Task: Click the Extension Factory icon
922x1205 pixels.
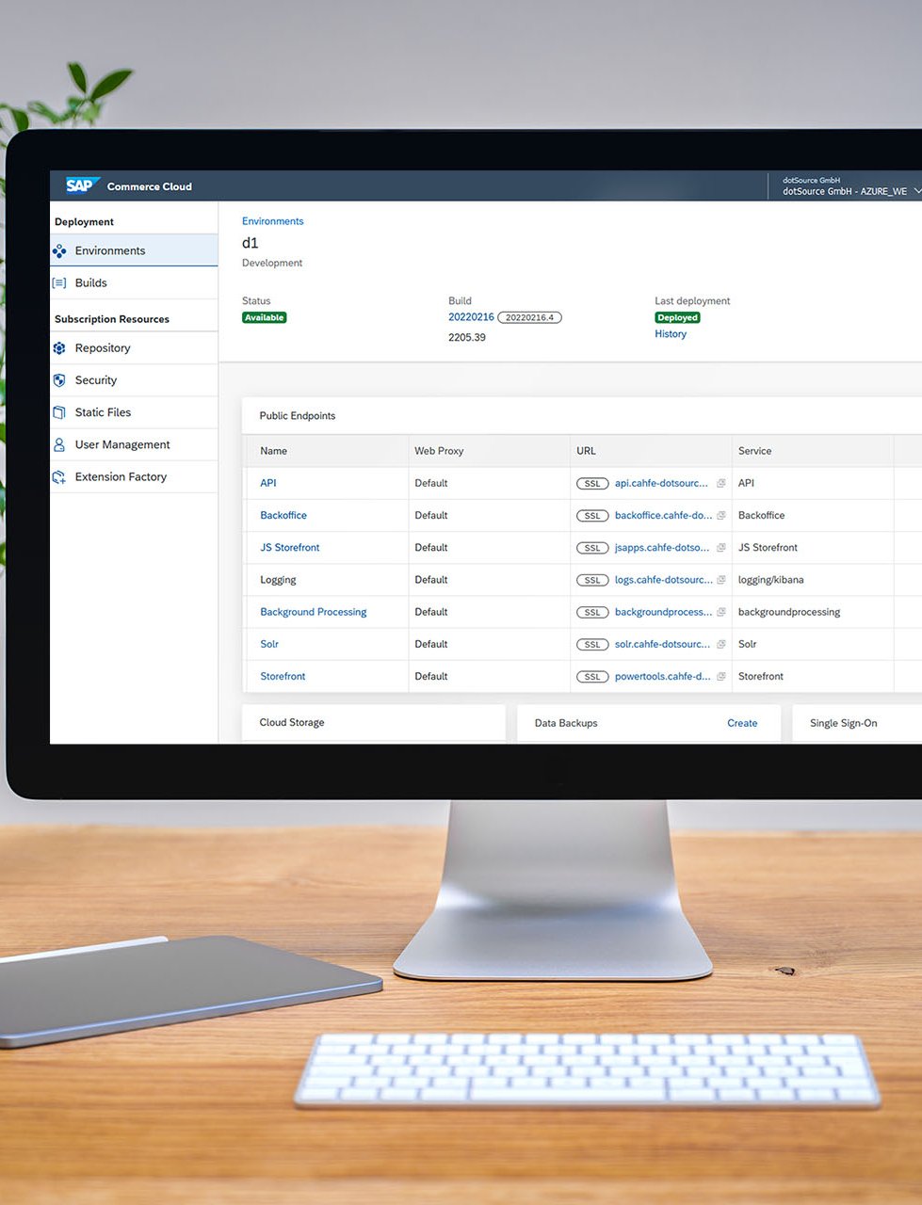Action: [59, 477]
